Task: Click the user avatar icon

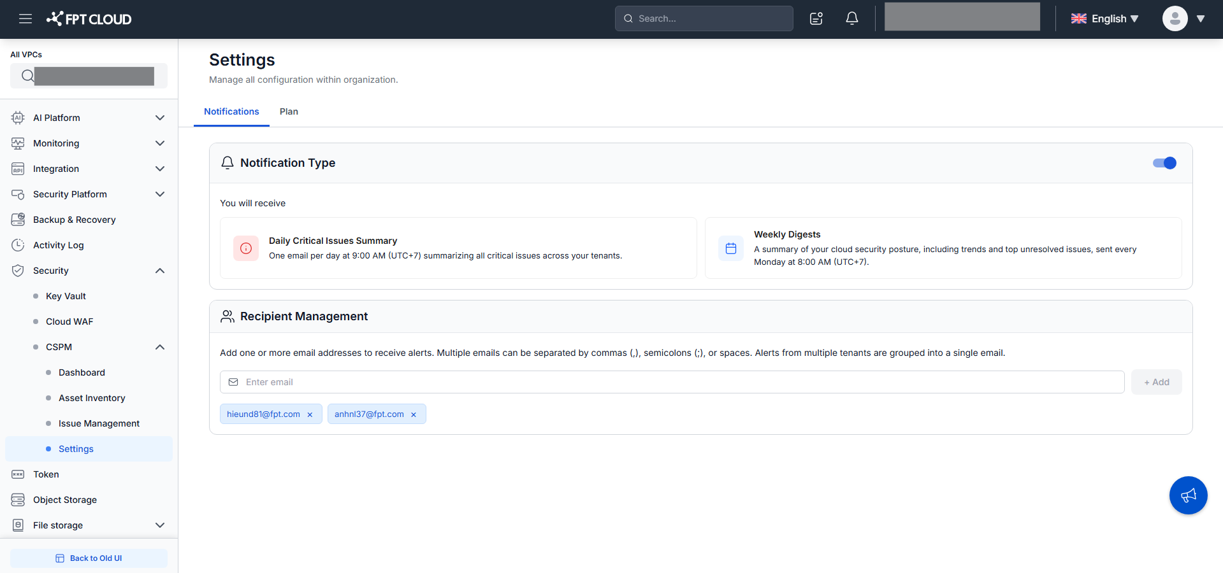Action: (x=1175, y=18)
